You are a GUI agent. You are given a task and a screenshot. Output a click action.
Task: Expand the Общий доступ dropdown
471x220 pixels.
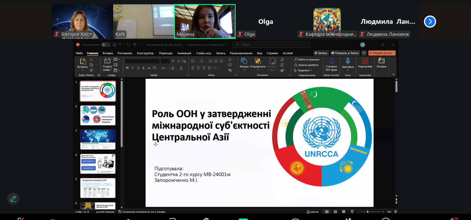tap(394, 53)
